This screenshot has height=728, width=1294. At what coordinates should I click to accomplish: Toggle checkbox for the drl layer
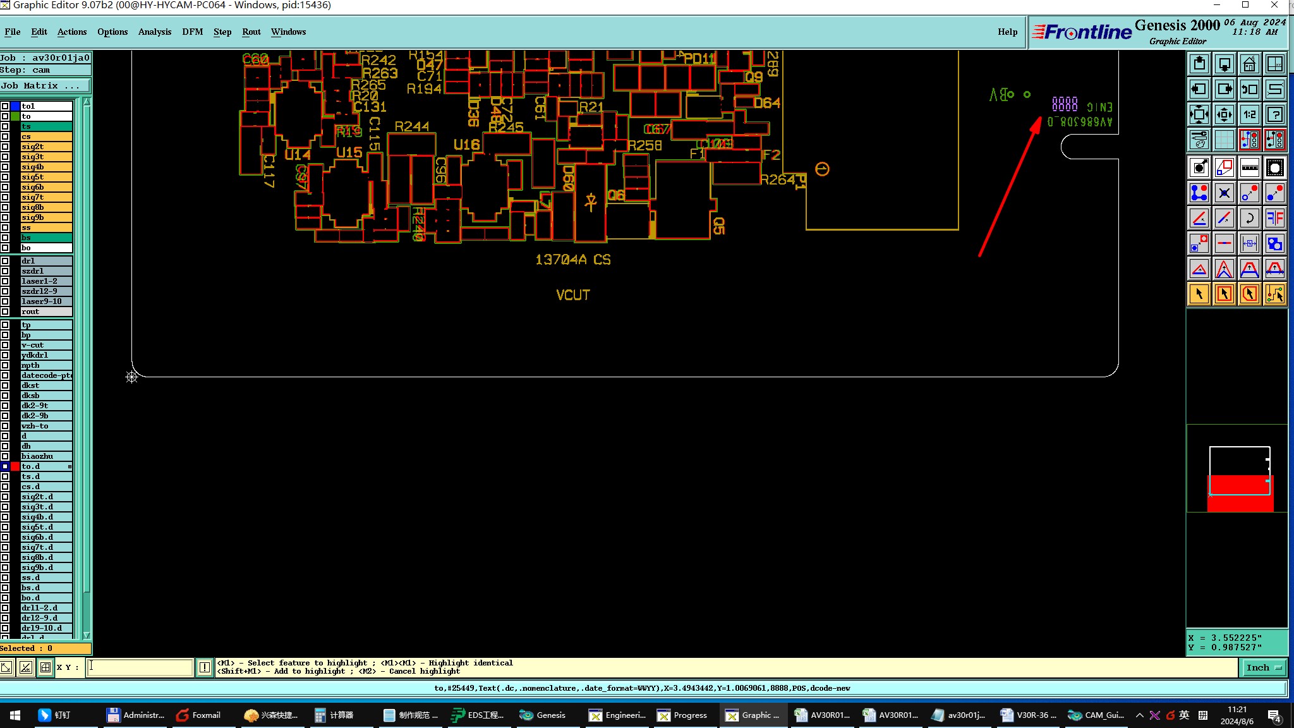point(5,261)
